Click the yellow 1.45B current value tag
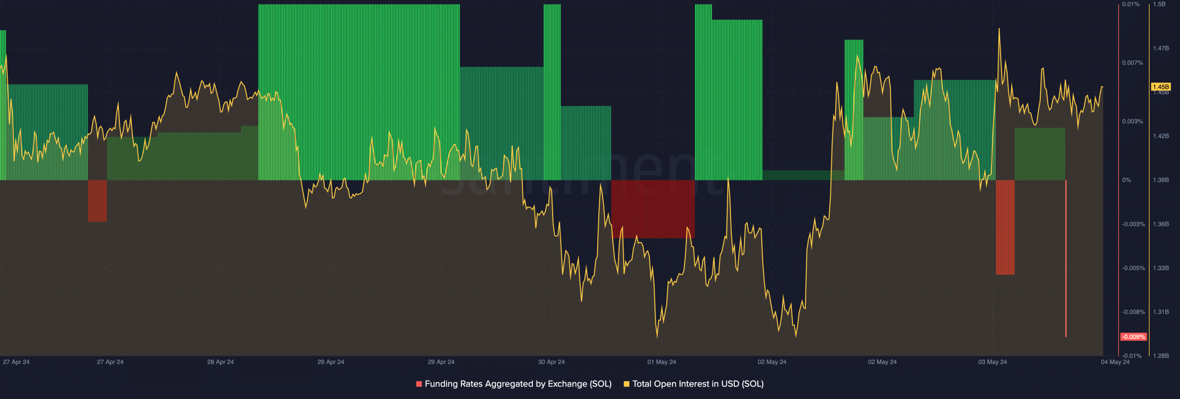Viewport: 1180px width, 399px height. [1161, 87]
